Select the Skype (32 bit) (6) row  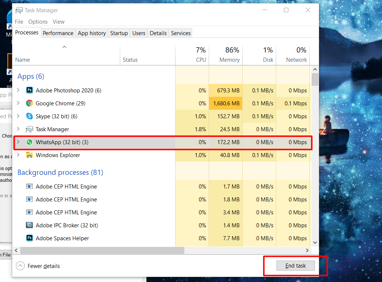tap(162, 116)
